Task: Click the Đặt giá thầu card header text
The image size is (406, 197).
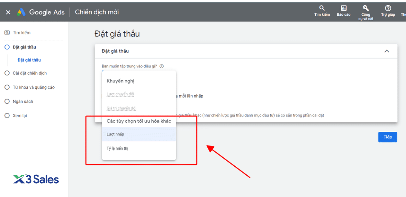Action: coord(115,51)
